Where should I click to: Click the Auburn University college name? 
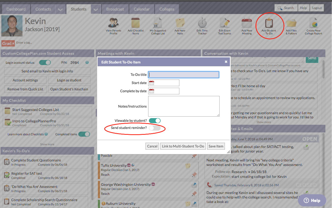coord(121,204)
